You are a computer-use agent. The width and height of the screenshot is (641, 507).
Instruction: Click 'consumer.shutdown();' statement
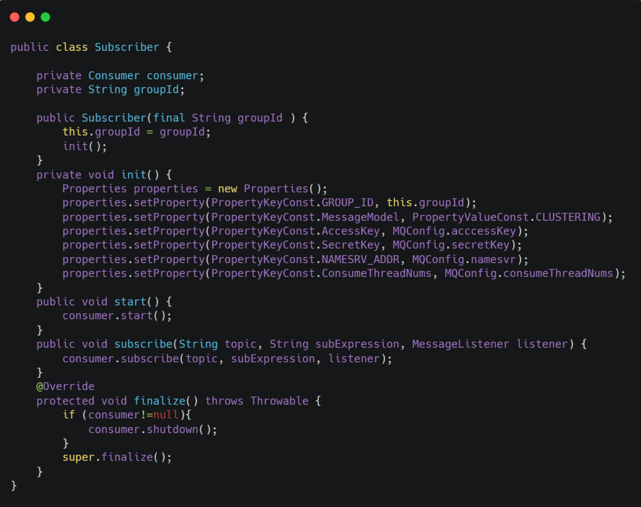click(153, 430)
